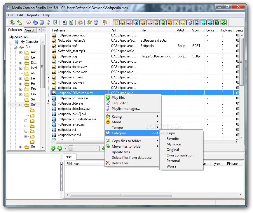
Task: Click the text report document toolbar icon
Action: point(65,22)
